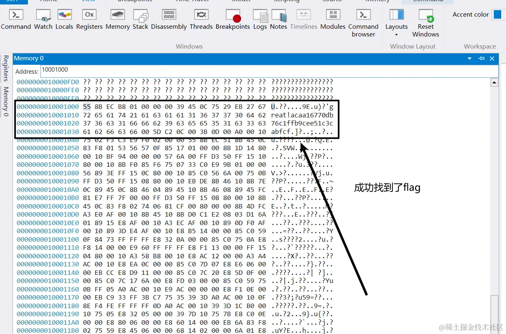Click the Address input field

[269, 71]
